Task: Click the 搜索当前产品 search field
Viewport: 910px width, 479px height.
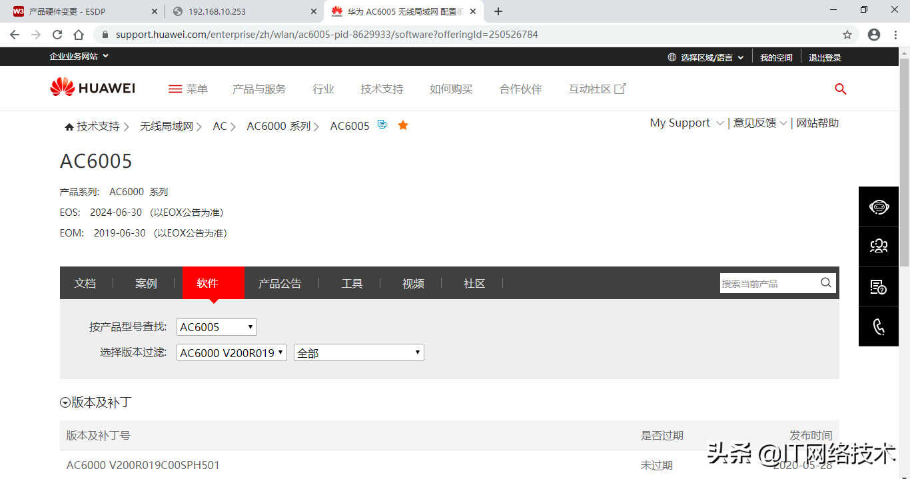Action: 769,283
